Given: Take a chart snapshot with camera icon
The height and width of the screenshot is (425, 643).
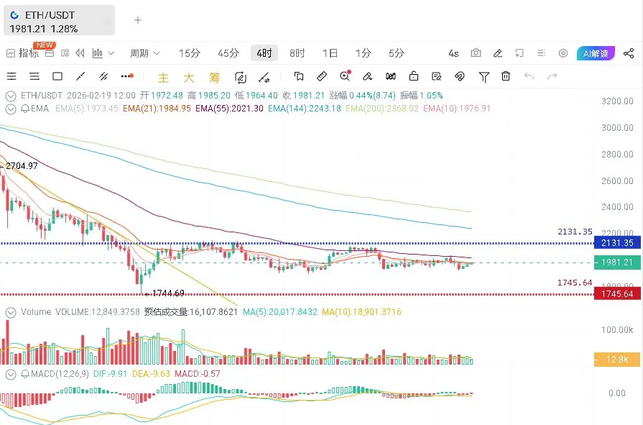Looking at the screenshot, I should 476,53.
